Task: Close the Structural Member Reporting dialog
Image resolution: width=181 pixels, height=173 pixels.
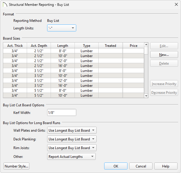Action: tap(176, 4)
